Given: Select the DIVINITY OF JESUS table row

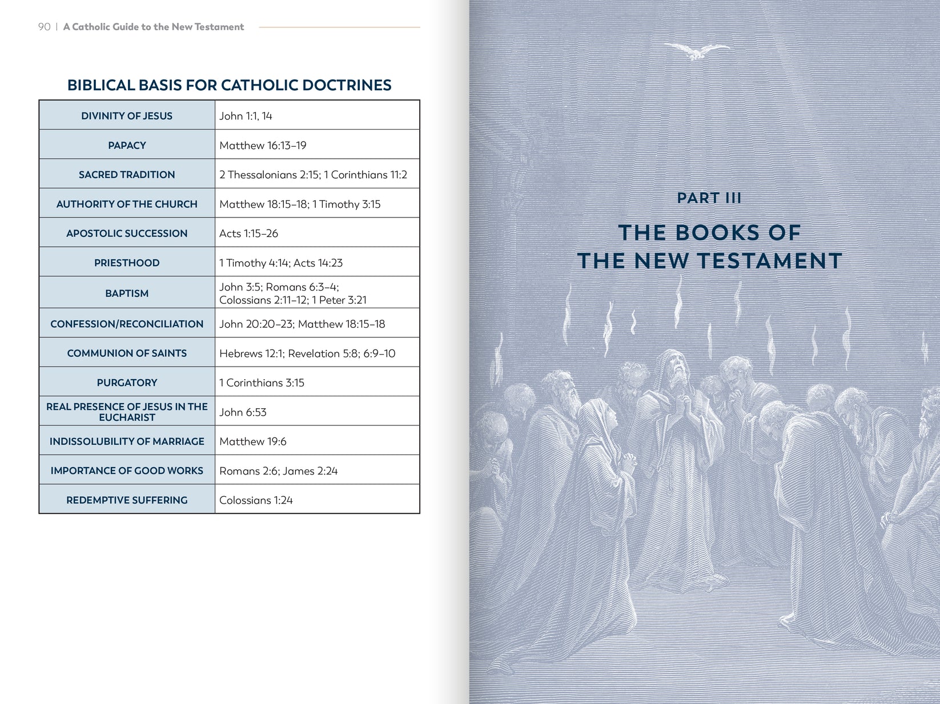Looking at the screenshot, I should (127, 115).
